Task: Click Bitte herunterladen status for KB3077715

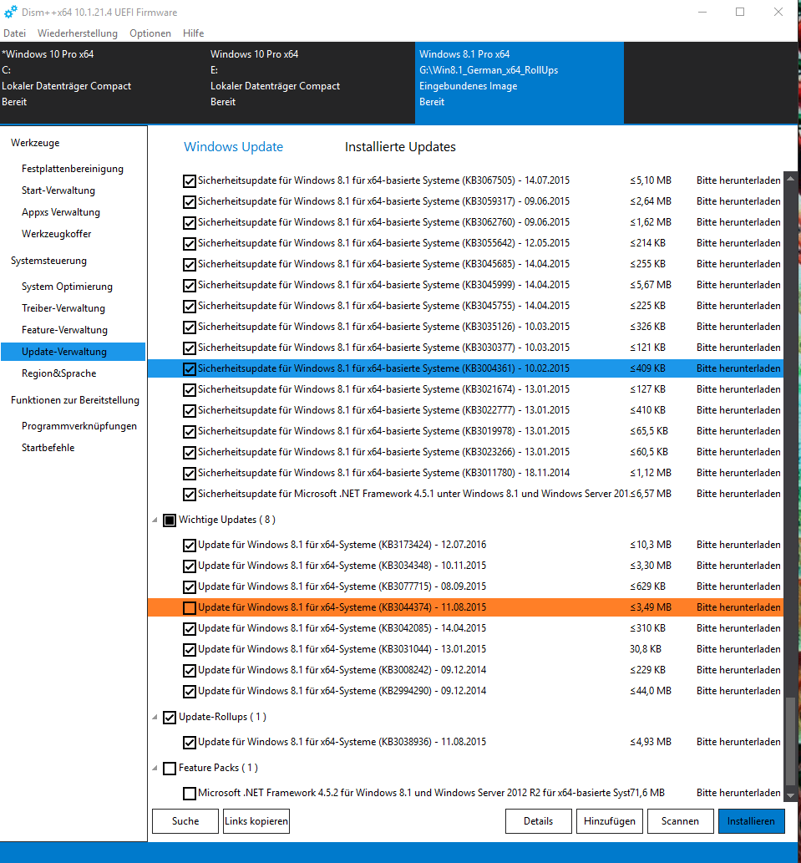Action: [x=738, y=586]
